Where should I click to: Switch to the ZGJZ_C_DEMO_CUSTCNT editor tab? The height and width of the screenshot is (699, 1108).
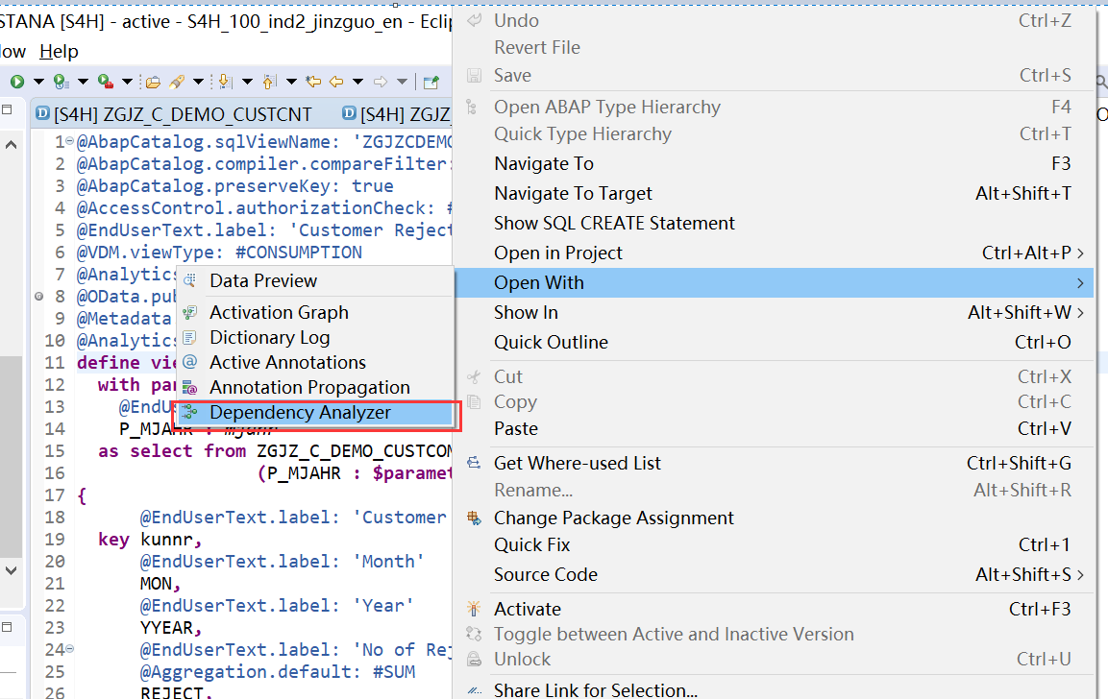click(168, 112)
